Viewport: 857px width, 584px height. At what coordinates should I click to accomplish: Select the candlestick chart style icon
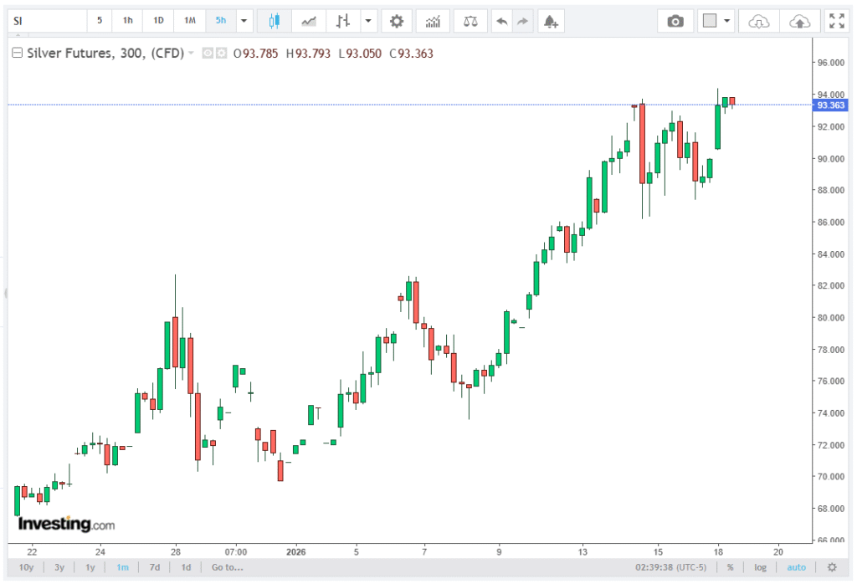pyautogui.click(x=274, y=21)
